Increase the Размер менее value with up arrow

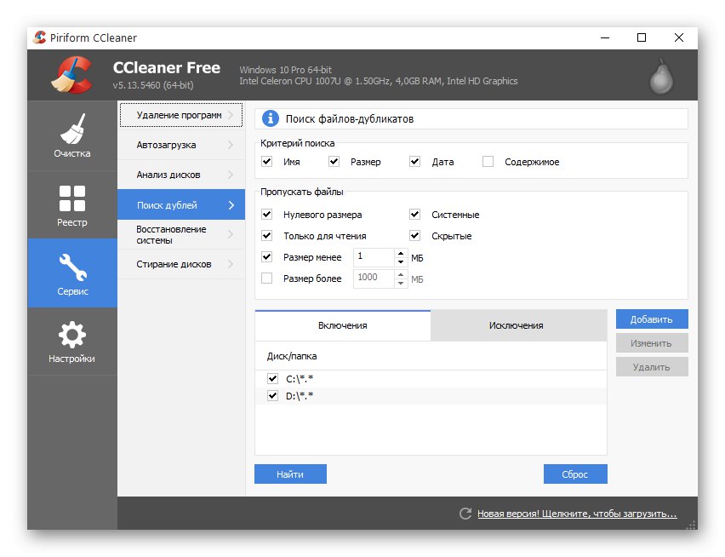point(401,254)
